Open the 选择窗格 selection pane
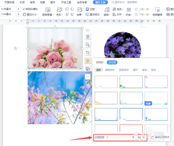174x146 pixels. coord(157,12)
